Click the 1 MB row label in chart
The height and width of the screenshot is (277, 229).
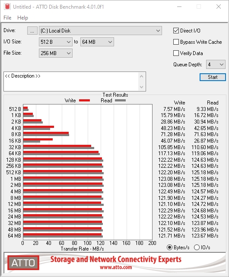[16, 179]
